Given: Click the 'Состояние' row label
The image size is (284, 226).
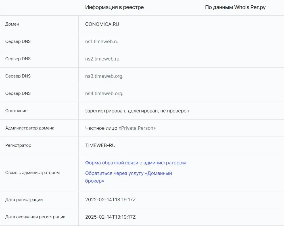Looking at the screenshot, I should (x=16, y=111).
